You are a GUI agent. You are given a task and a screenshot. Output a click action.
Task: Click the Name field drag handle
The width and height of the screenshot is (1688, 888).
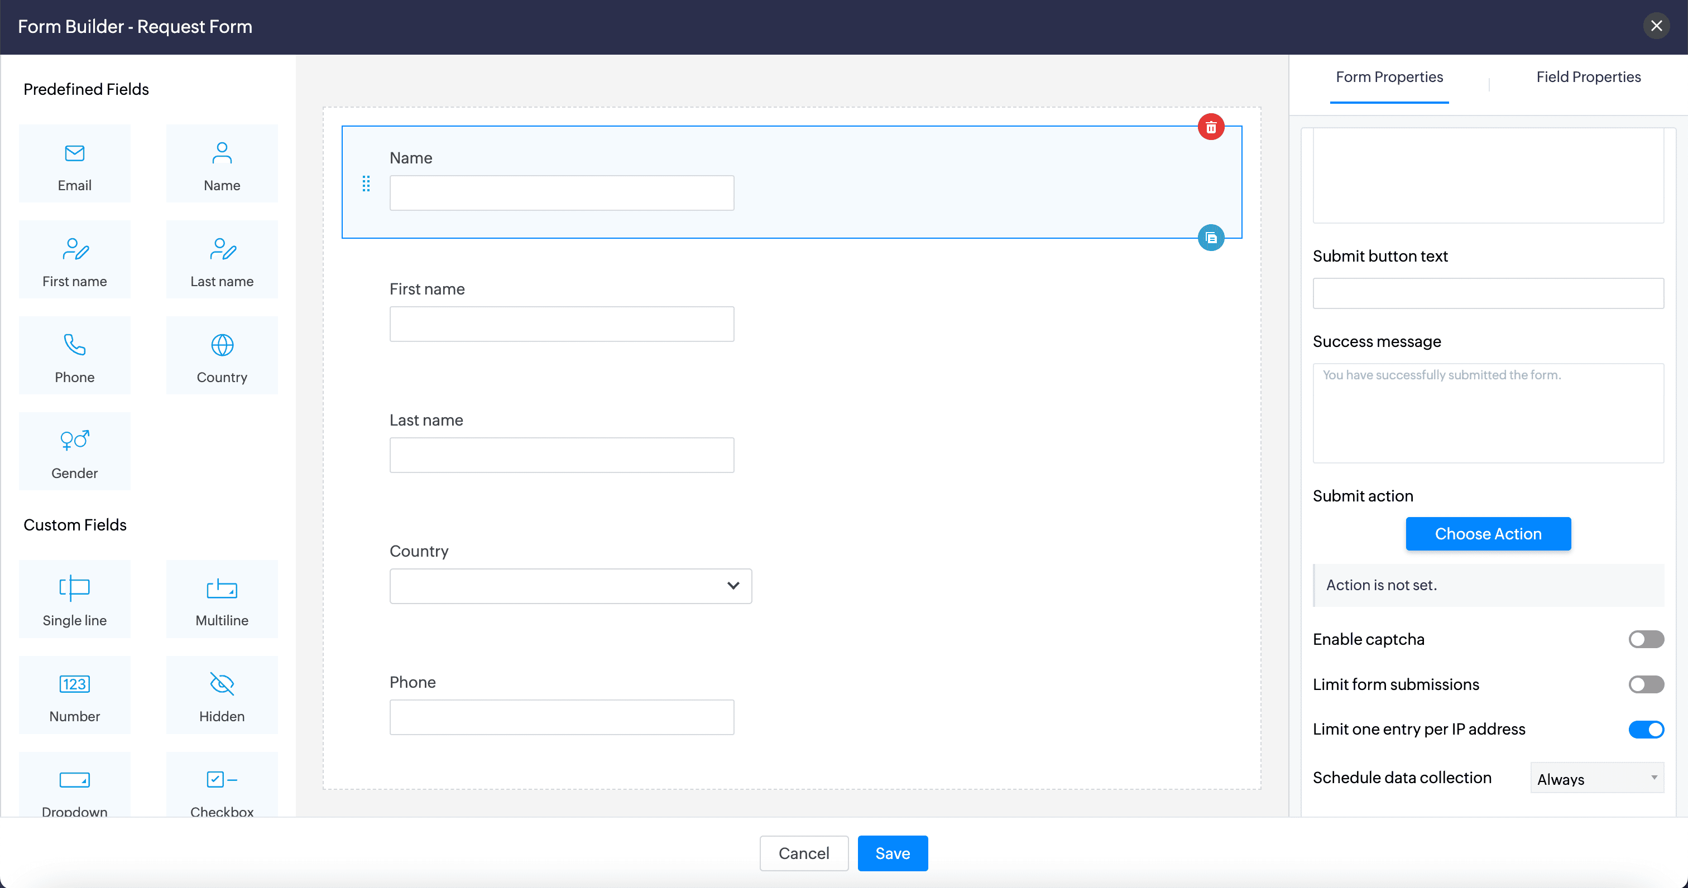[x=366, y=184]
